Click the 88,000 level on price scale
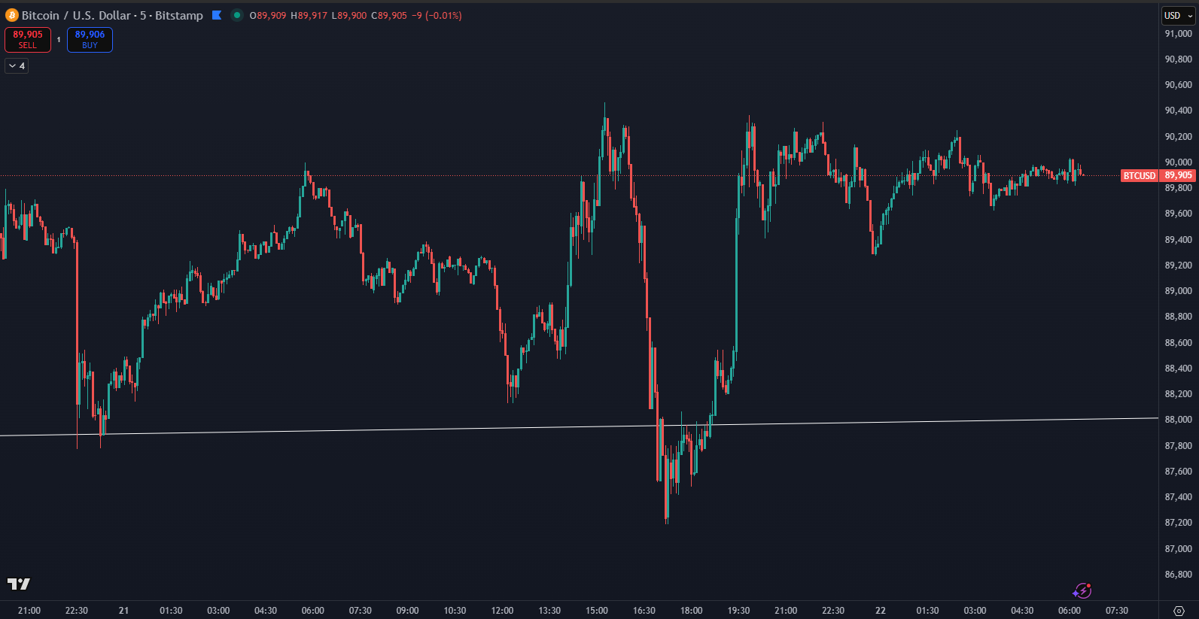Viewport: 1199px width, 619px height. (1178, 420)
